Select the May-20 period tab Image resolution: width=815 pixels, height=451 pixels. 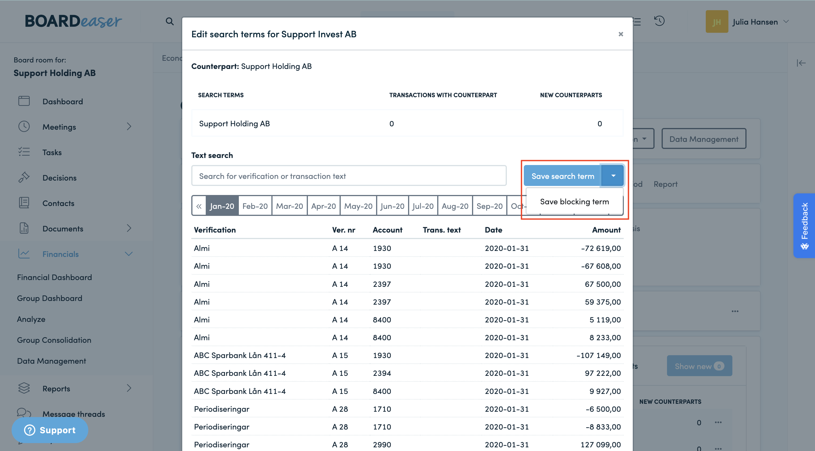coord(358,206)
